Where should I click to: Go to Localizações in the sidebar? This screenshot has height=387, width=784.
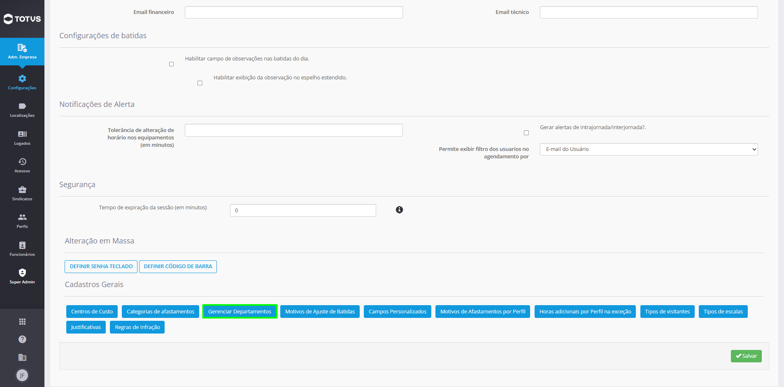(x=22, y=110)
